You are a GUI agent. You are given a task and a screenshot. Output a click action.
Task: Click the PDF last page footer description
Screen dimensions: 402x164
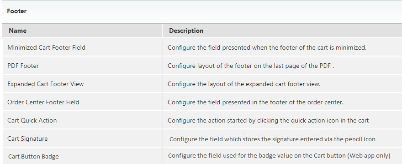(x=251, y=66)
